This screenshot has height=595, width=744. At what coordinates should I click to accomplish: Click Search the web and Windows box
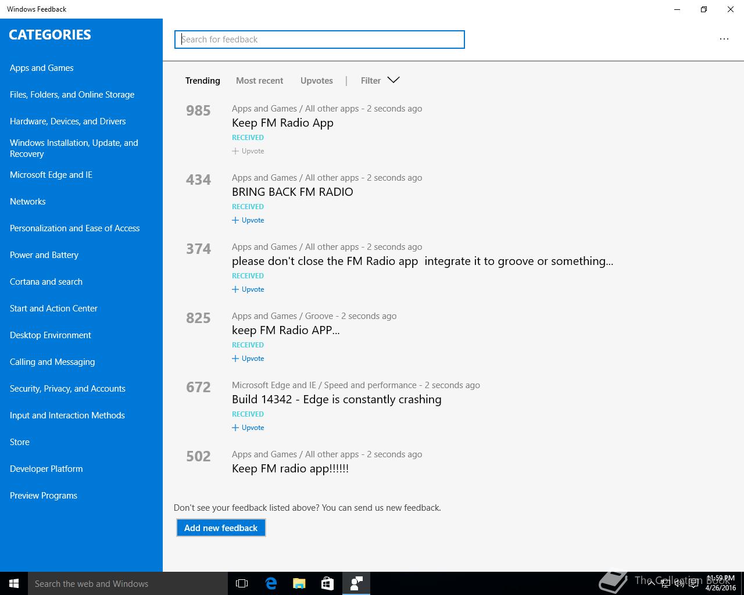click(x=128, y=583)
